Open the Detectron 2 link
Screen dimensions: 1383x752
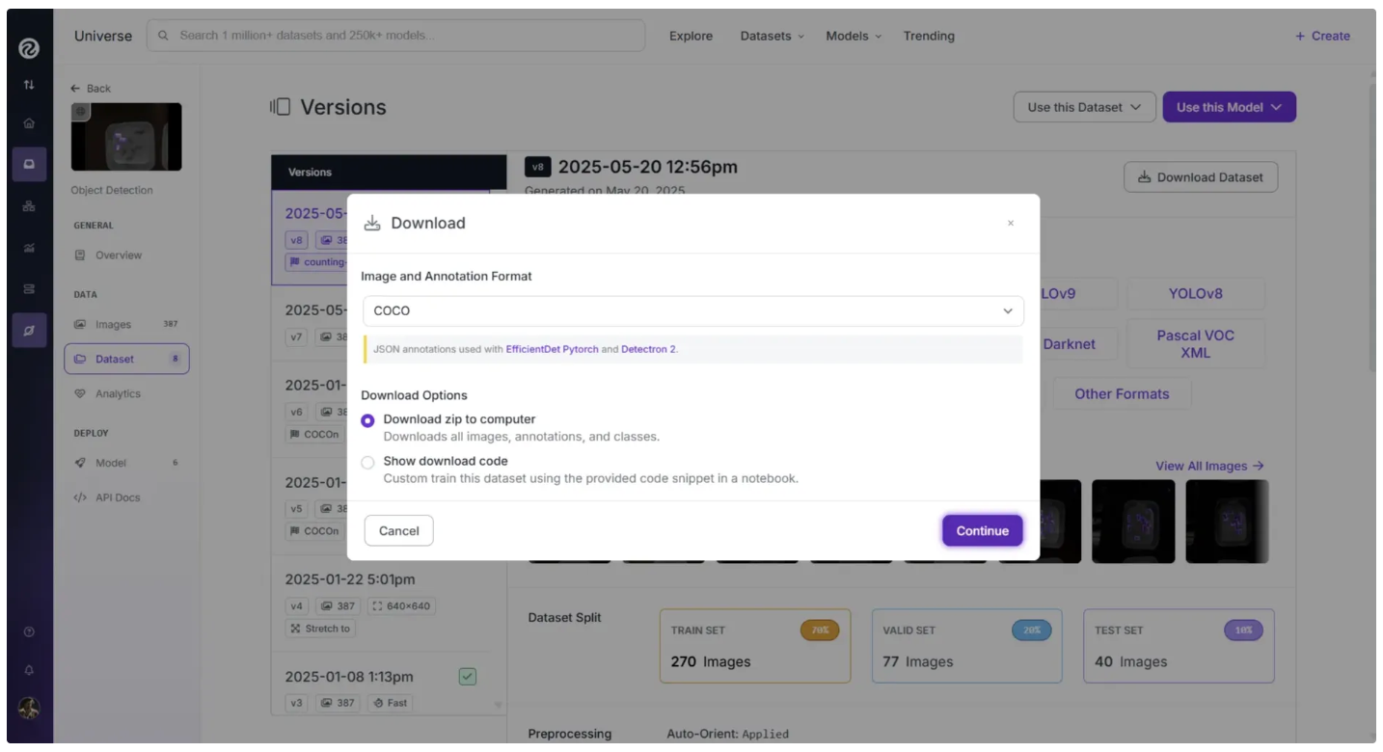pyautogui.click(x=648, y=349)
